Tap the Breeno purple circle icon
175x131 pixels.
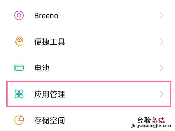(19, 15)
